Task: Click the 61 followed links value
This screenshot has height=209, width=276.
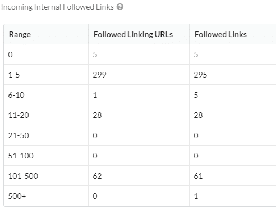Action: 198,176
